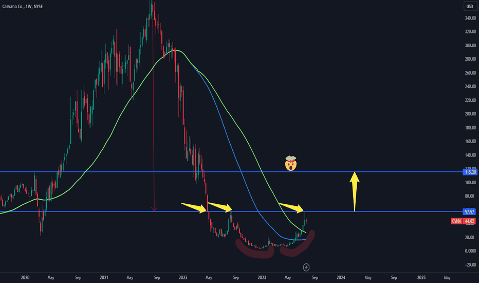Image resolution: width=479 pixels, height=283 pixels.
Task: Click the 0.0000 price axis value
Action: (470, 251)
